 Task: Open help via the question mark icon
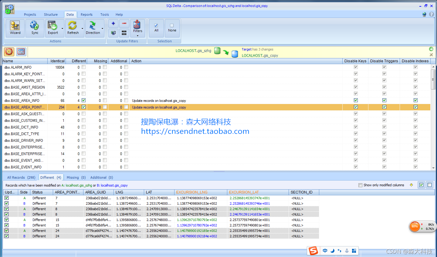coord(432,14)
